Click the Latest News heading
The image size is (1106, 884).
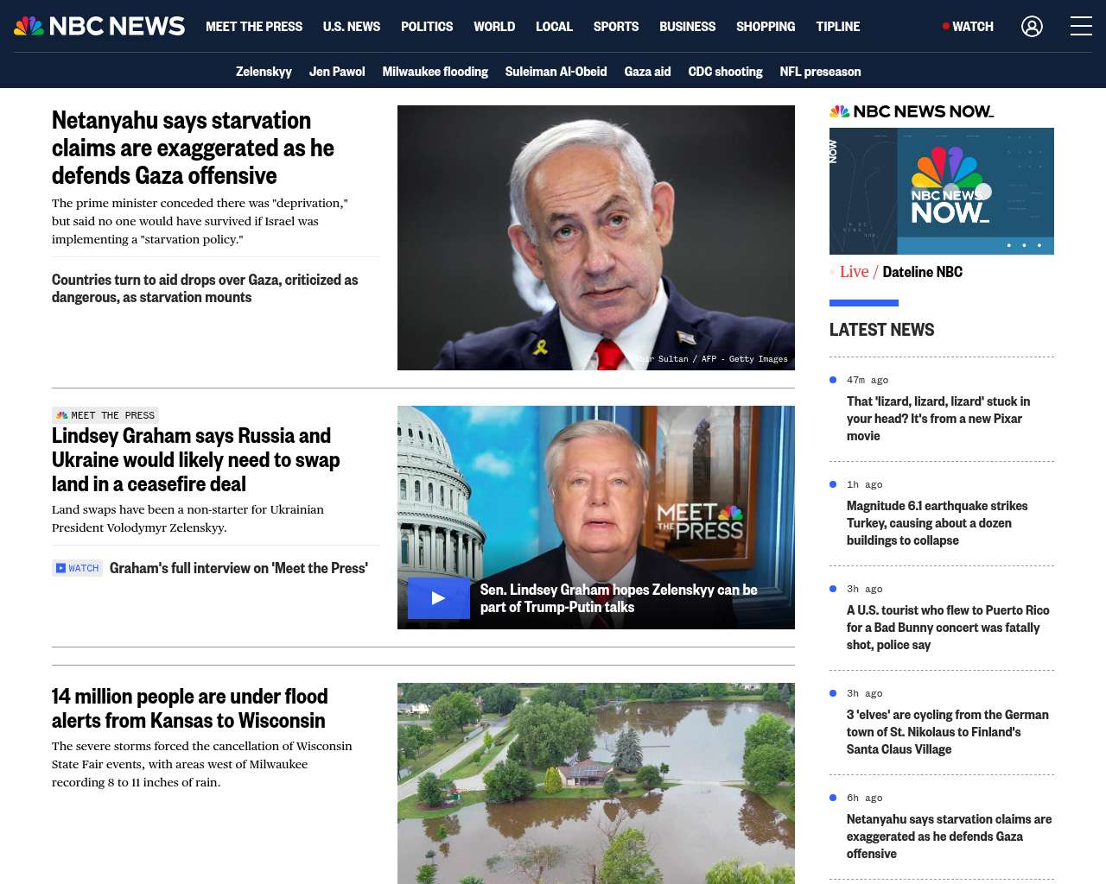coord(882,330)
